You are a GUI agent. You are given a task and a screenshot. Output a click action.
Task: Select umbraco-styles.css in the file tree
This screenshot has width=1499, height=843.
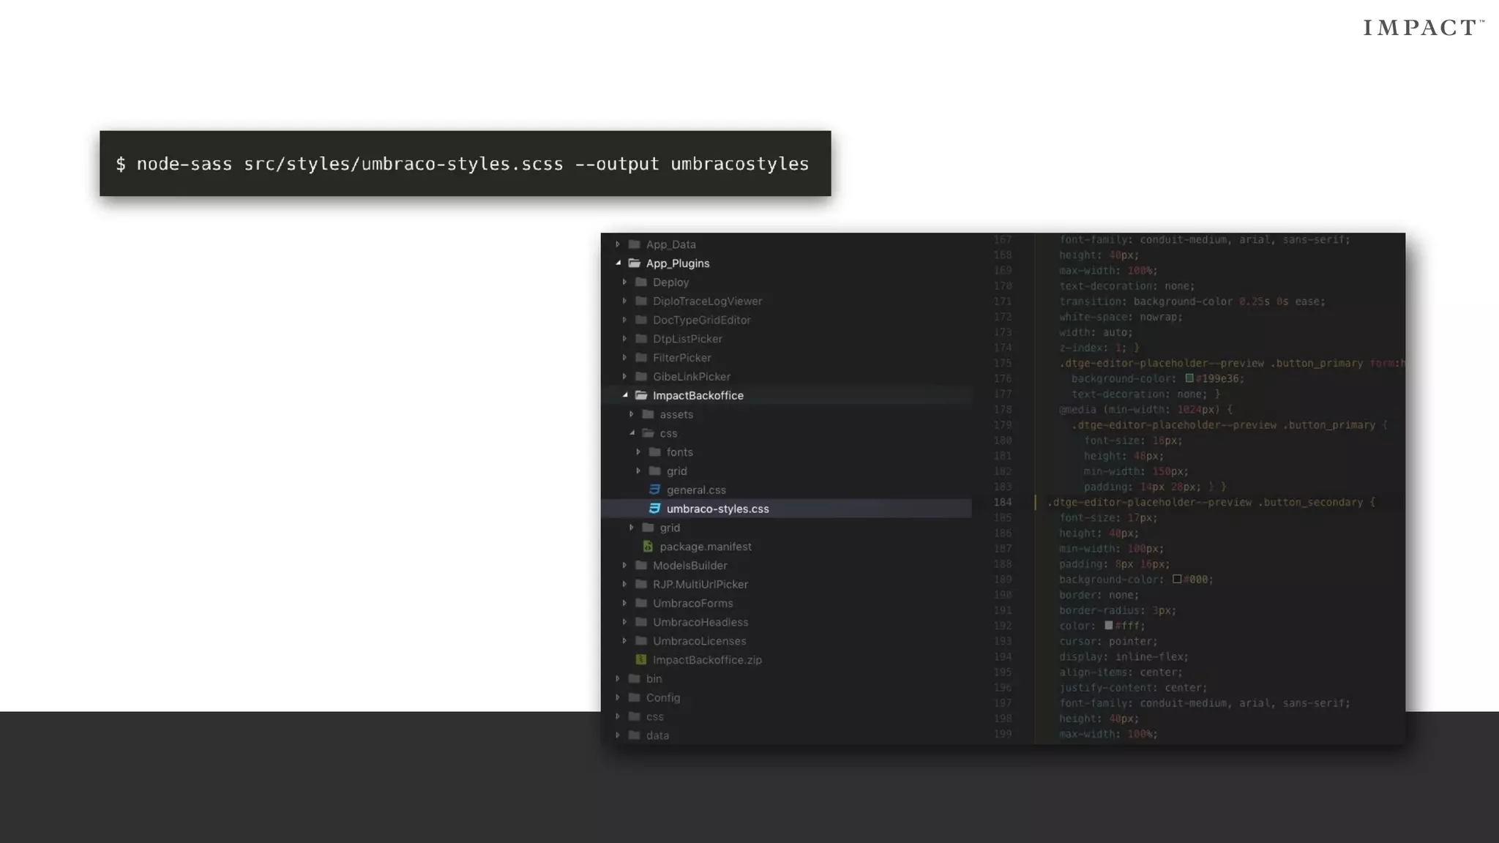coord(717,509)
